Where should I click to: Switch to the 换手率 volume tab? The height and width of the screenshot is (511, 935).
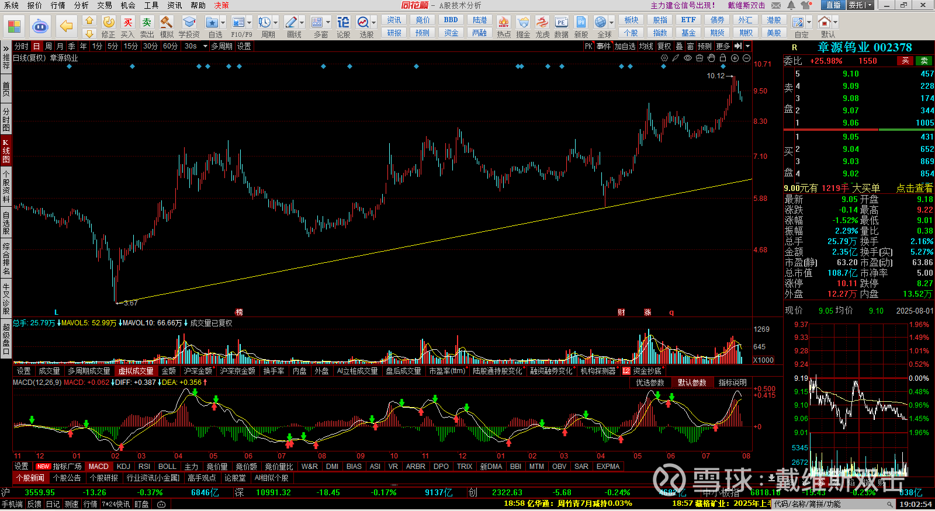[273, 371]
